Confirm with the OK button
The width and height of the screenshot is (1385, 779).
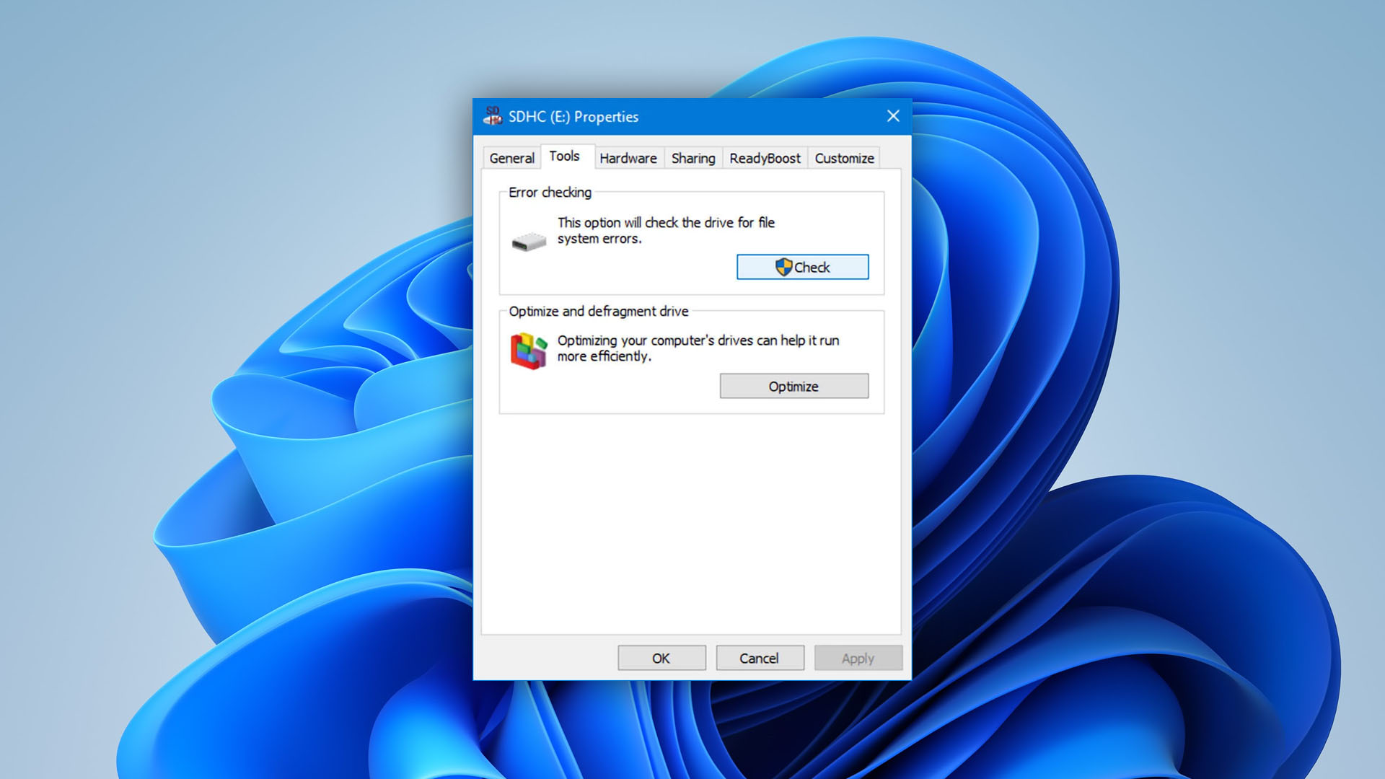[x=661, y=658]
